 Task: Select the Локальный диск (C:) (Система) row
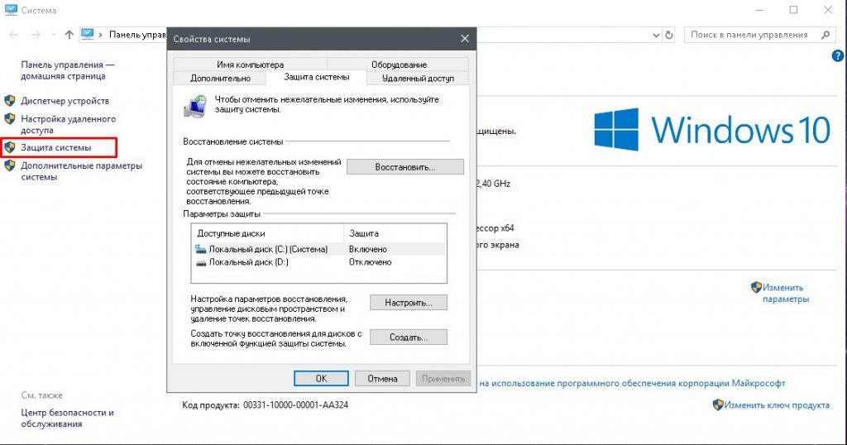pyautogui.click(x=319, y=249)
